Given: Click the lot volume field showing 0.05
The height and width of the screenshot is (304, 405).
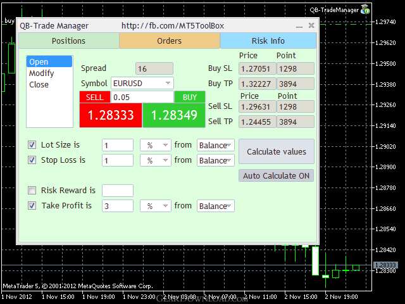Looking at the screenshot, I should tap(142, 97).
